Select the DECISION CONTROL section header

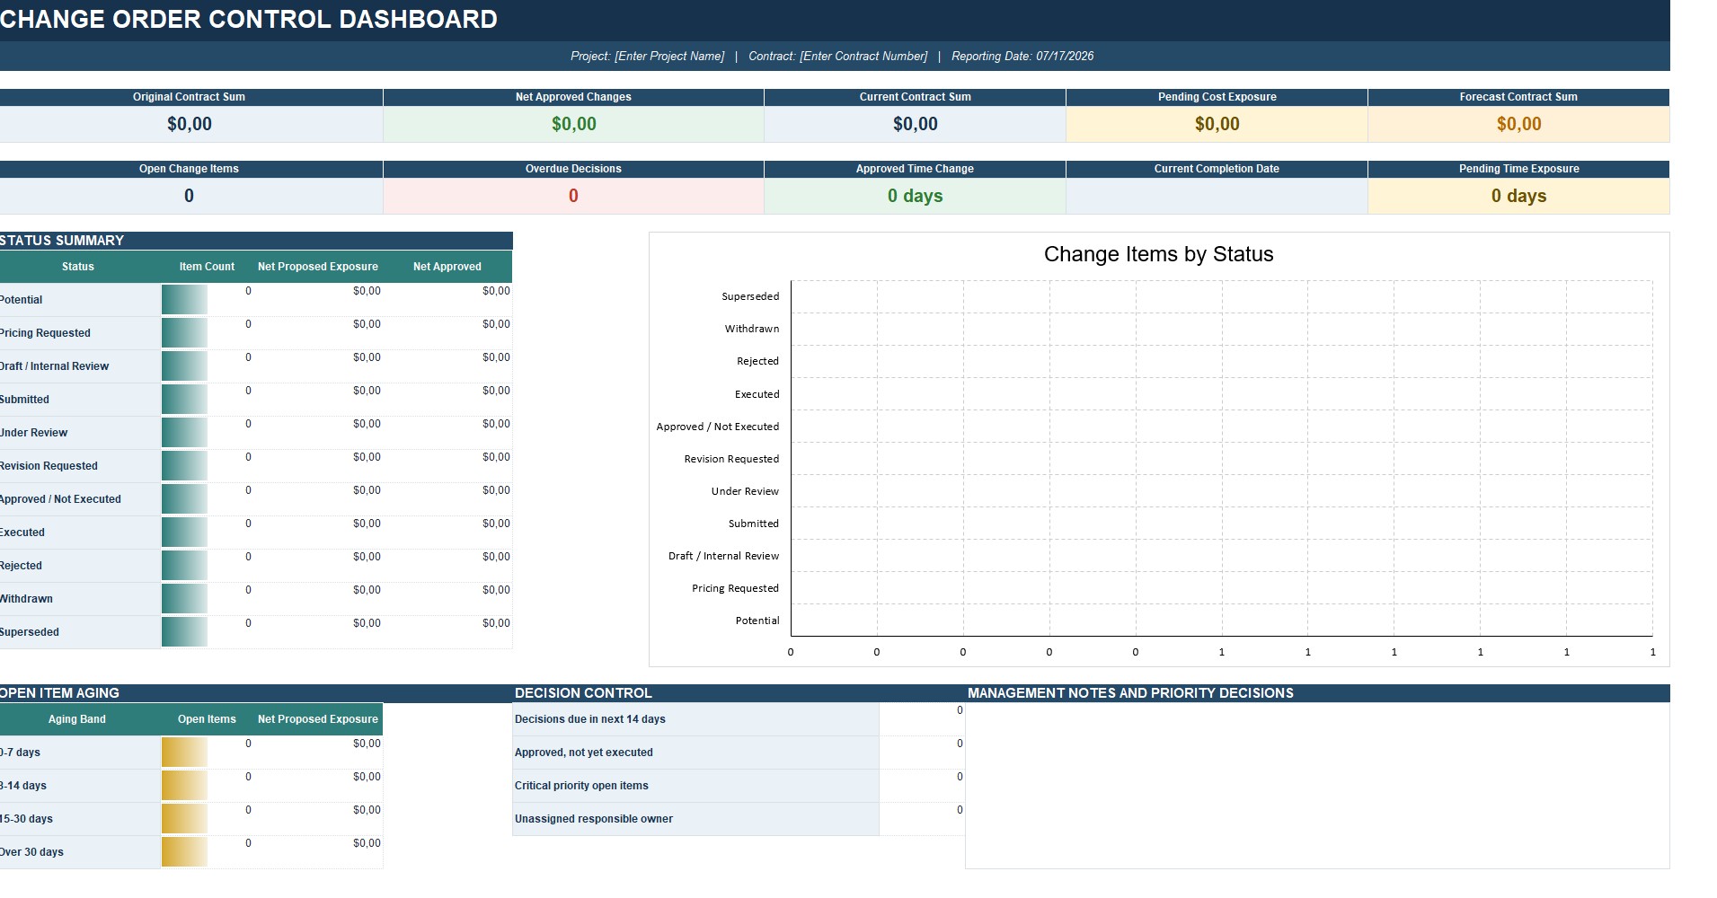(x=739, y=693)
